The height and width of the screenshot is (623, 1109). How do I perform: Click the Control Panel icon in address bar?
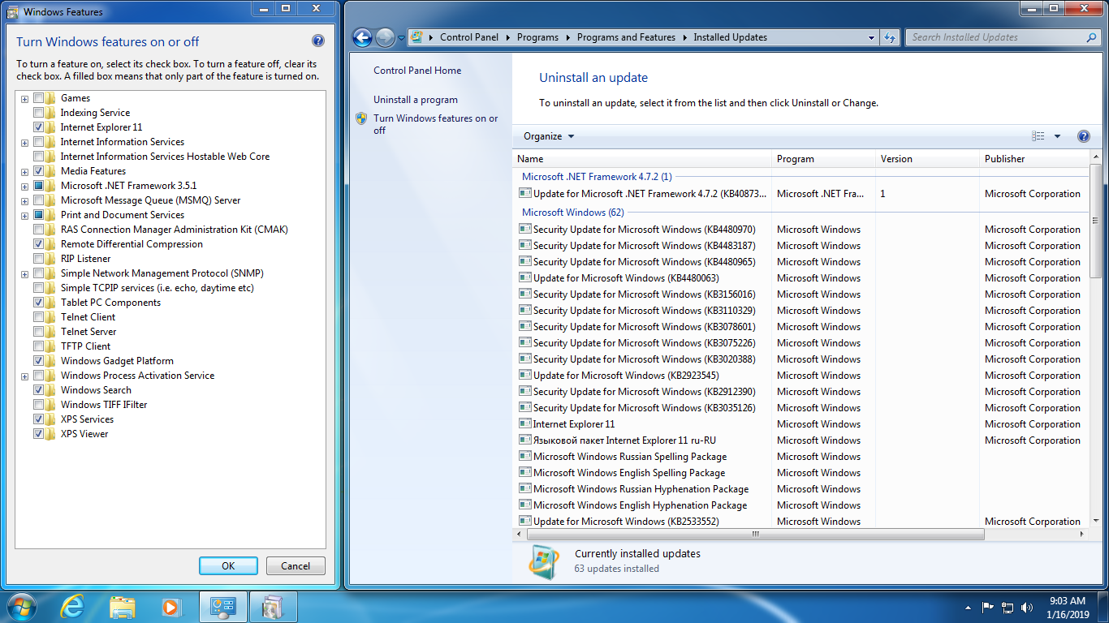[x=416, y=37]
